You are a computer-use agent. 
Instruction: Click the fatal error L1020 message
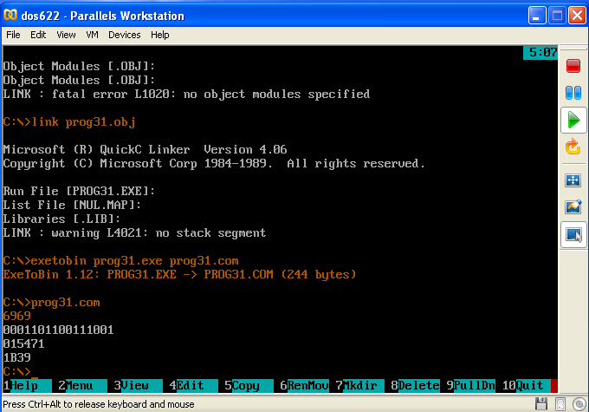[x=186, y=94]
